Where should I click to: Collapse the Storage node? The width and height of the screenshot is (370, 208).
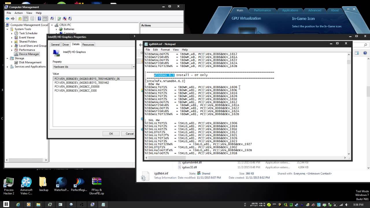pos(8,58)
